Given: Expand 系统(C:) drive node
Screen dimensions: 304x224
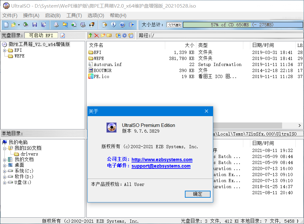Looking at the screenshot, I should pyautogui.click(x=4, y=171).
